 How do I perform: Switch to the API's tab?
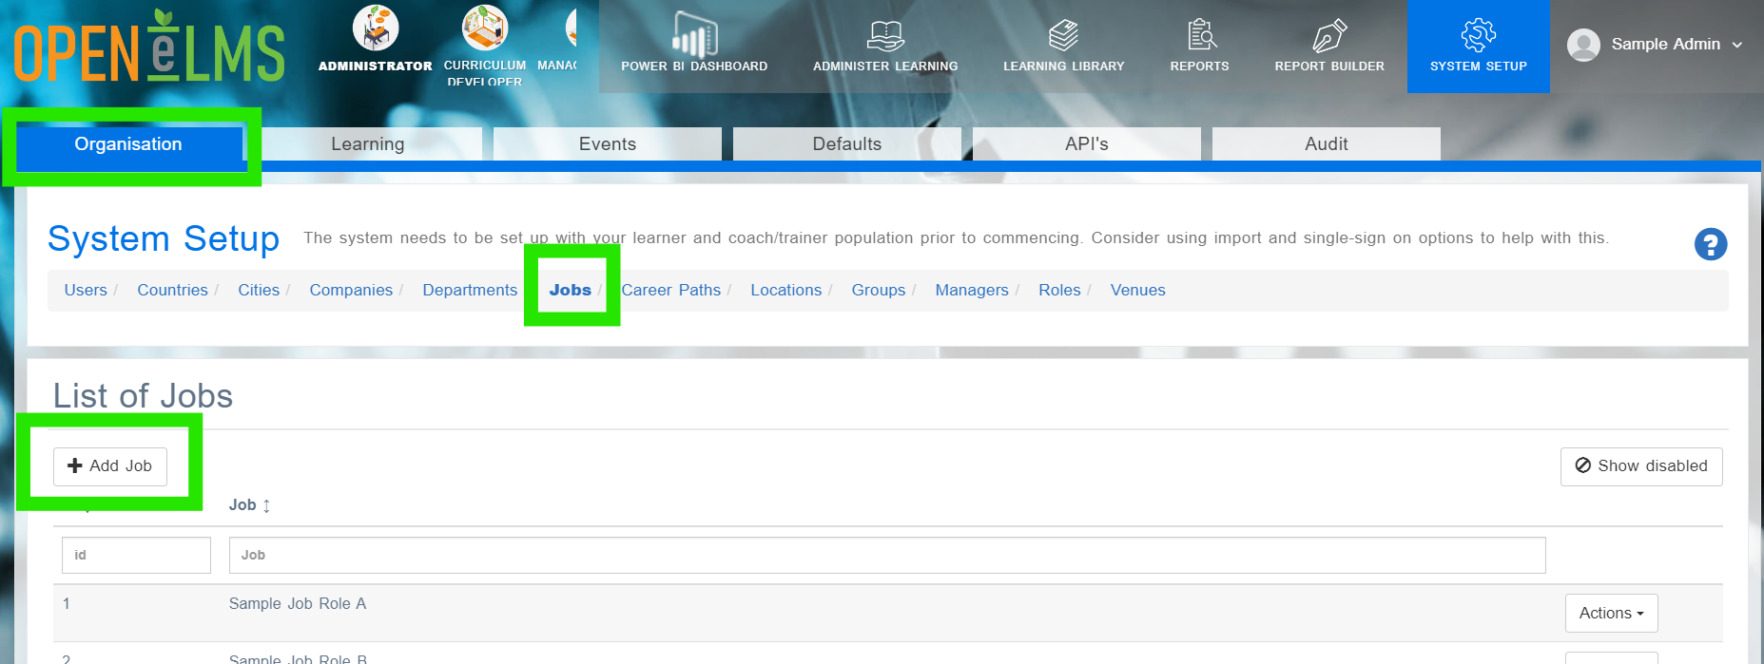click(x=1087, y=144)
